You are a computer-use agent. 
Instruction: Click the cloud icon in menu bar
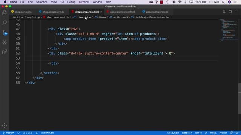(151, 2)
